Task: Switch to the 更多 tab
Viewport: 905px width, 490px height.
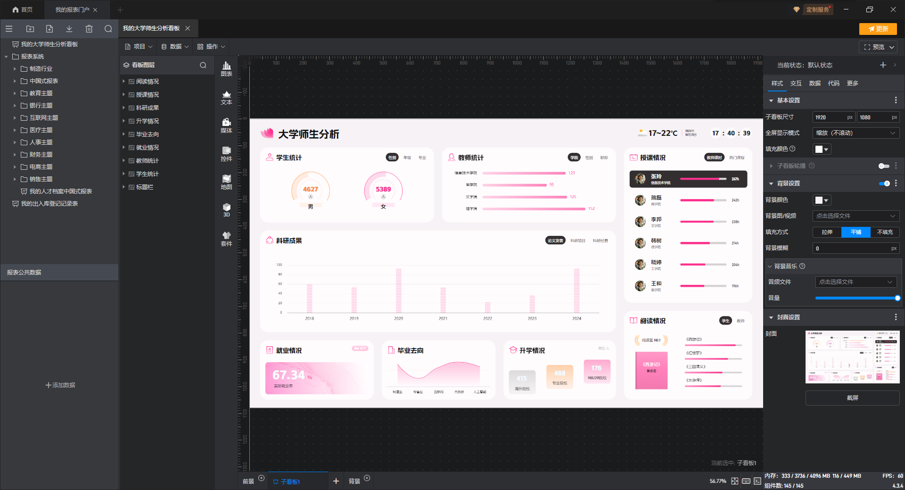Action: tap(852, 83)
